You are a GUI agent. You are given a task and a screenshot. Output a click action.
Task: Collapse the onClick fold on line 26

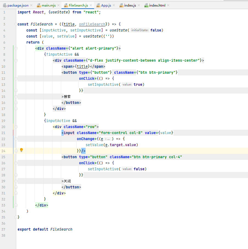[x=16, y=163]
